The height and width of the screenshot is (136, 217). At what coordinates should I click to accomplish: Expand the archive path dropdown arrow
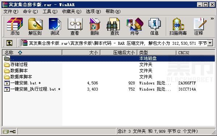click(x=210, y=43)
